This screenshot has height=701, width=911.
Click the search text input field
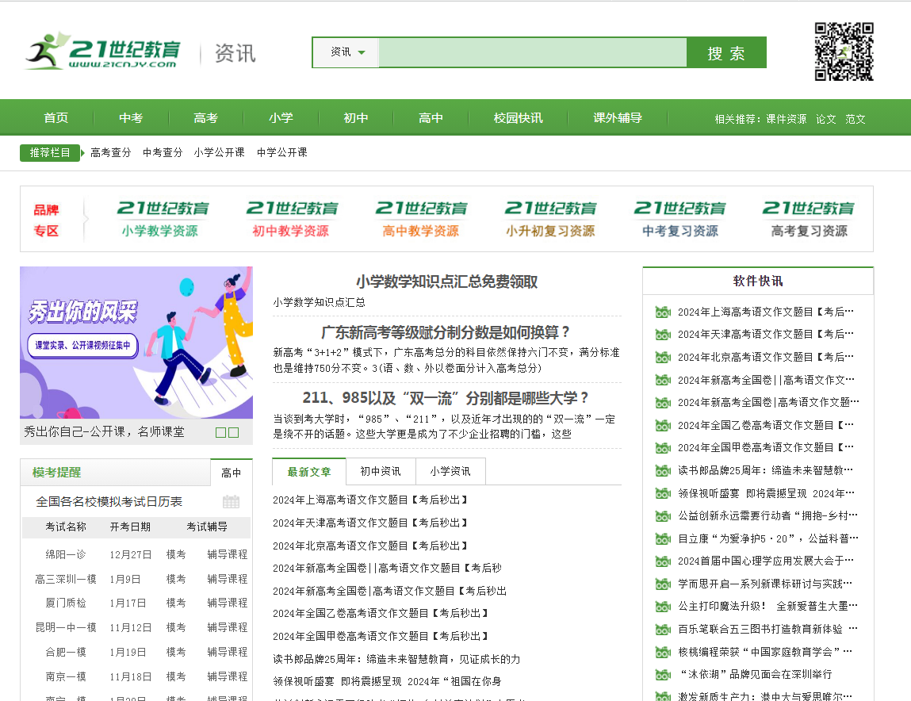(533, 52)
